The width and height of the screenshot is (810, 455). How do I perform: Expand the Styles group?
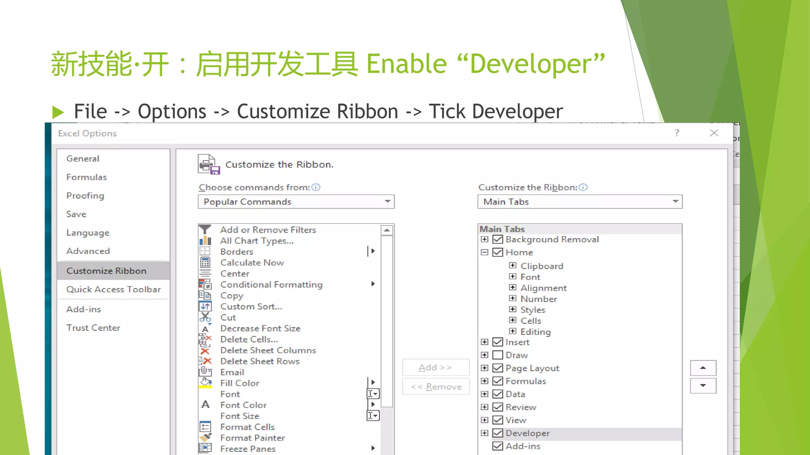tap(513, 309)
